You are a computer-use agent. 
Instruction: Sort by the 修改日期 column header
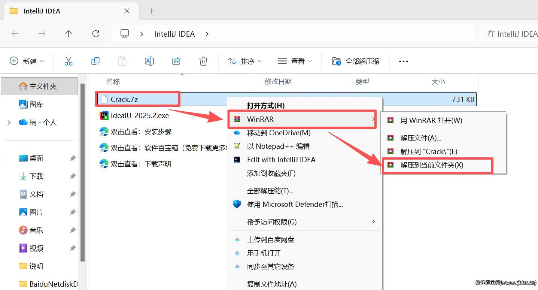pyautogui.click(x=278, y=81)
